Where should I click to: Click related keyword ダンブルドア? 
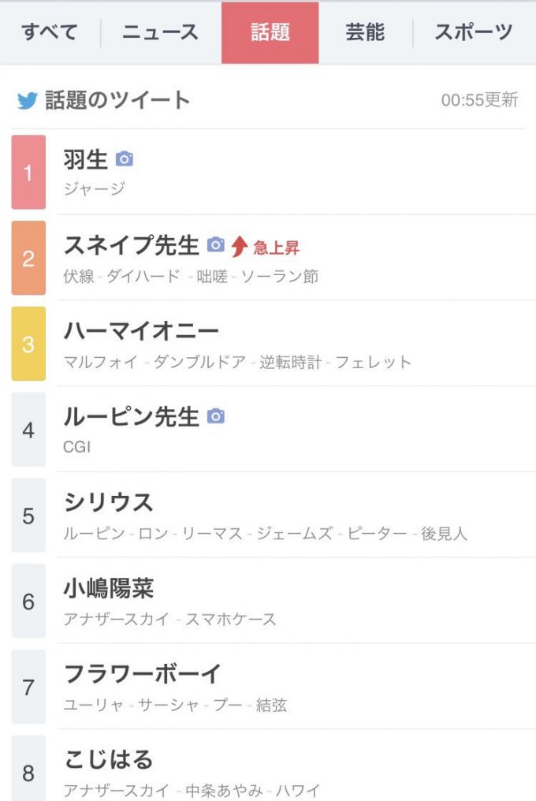(199, 363)
